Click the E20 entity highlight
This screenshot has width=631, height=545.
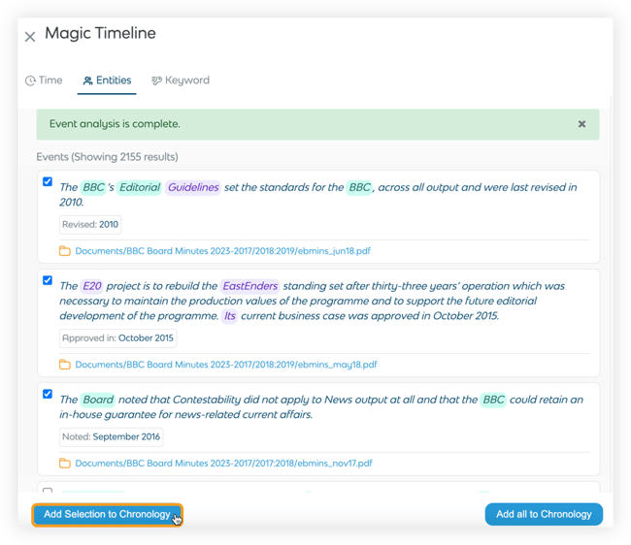click(x=92, y=286)
